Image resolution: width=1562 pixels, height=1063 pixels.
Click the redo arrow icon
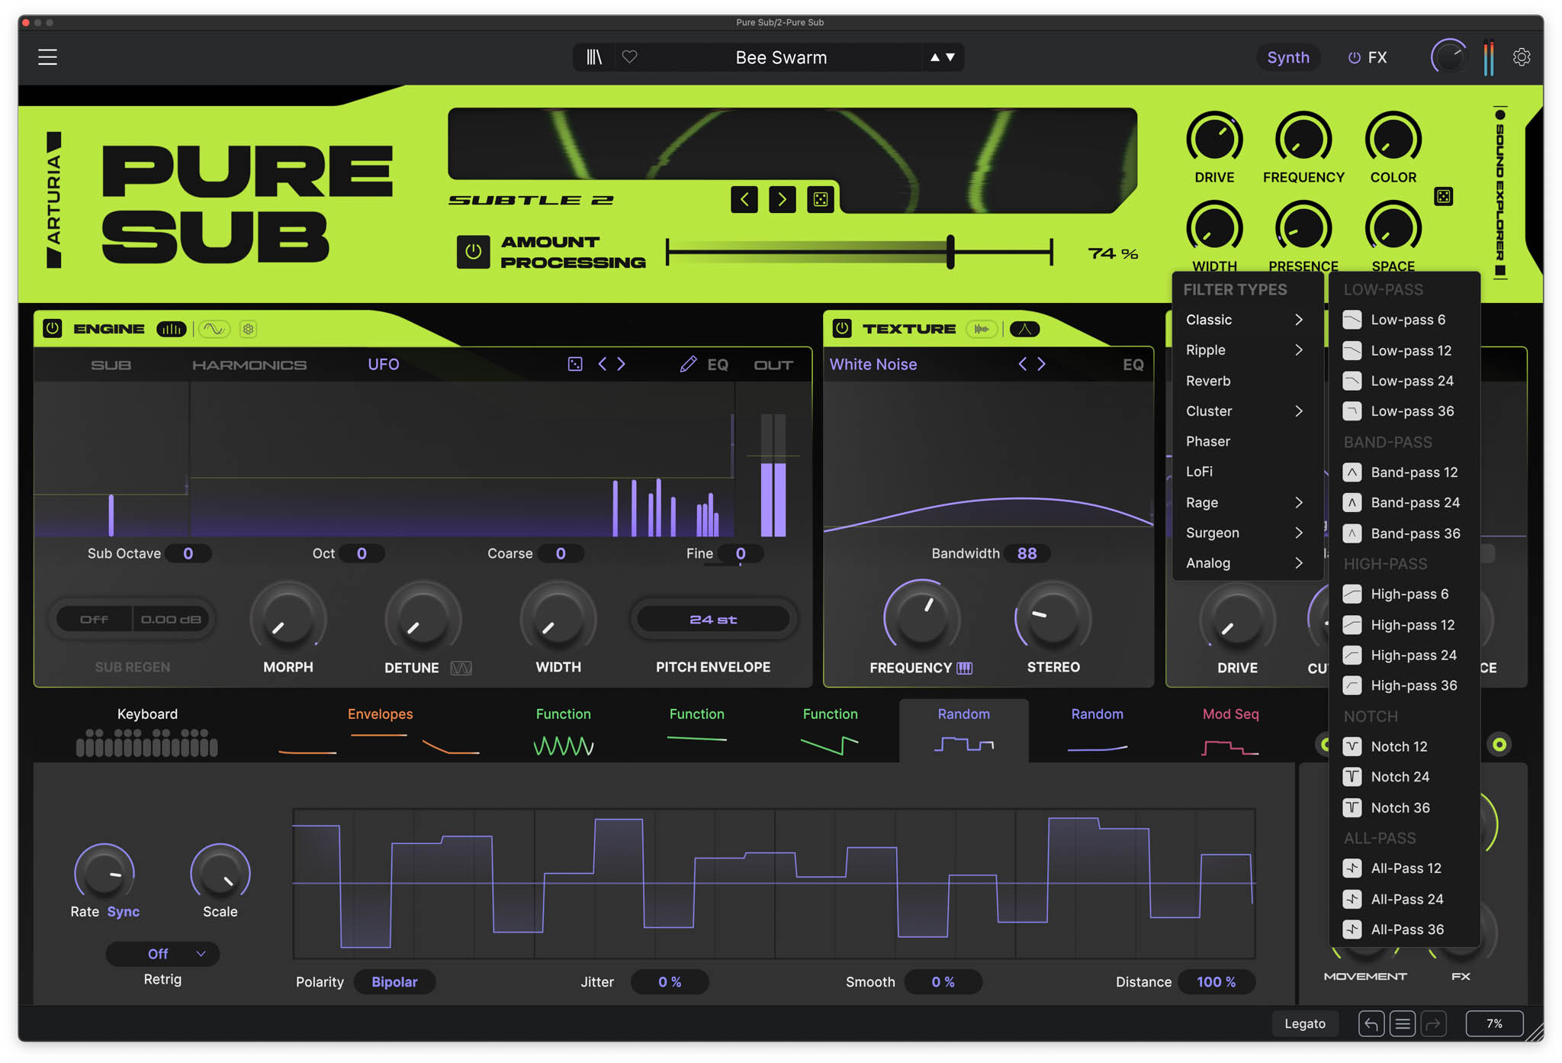1434,1023
